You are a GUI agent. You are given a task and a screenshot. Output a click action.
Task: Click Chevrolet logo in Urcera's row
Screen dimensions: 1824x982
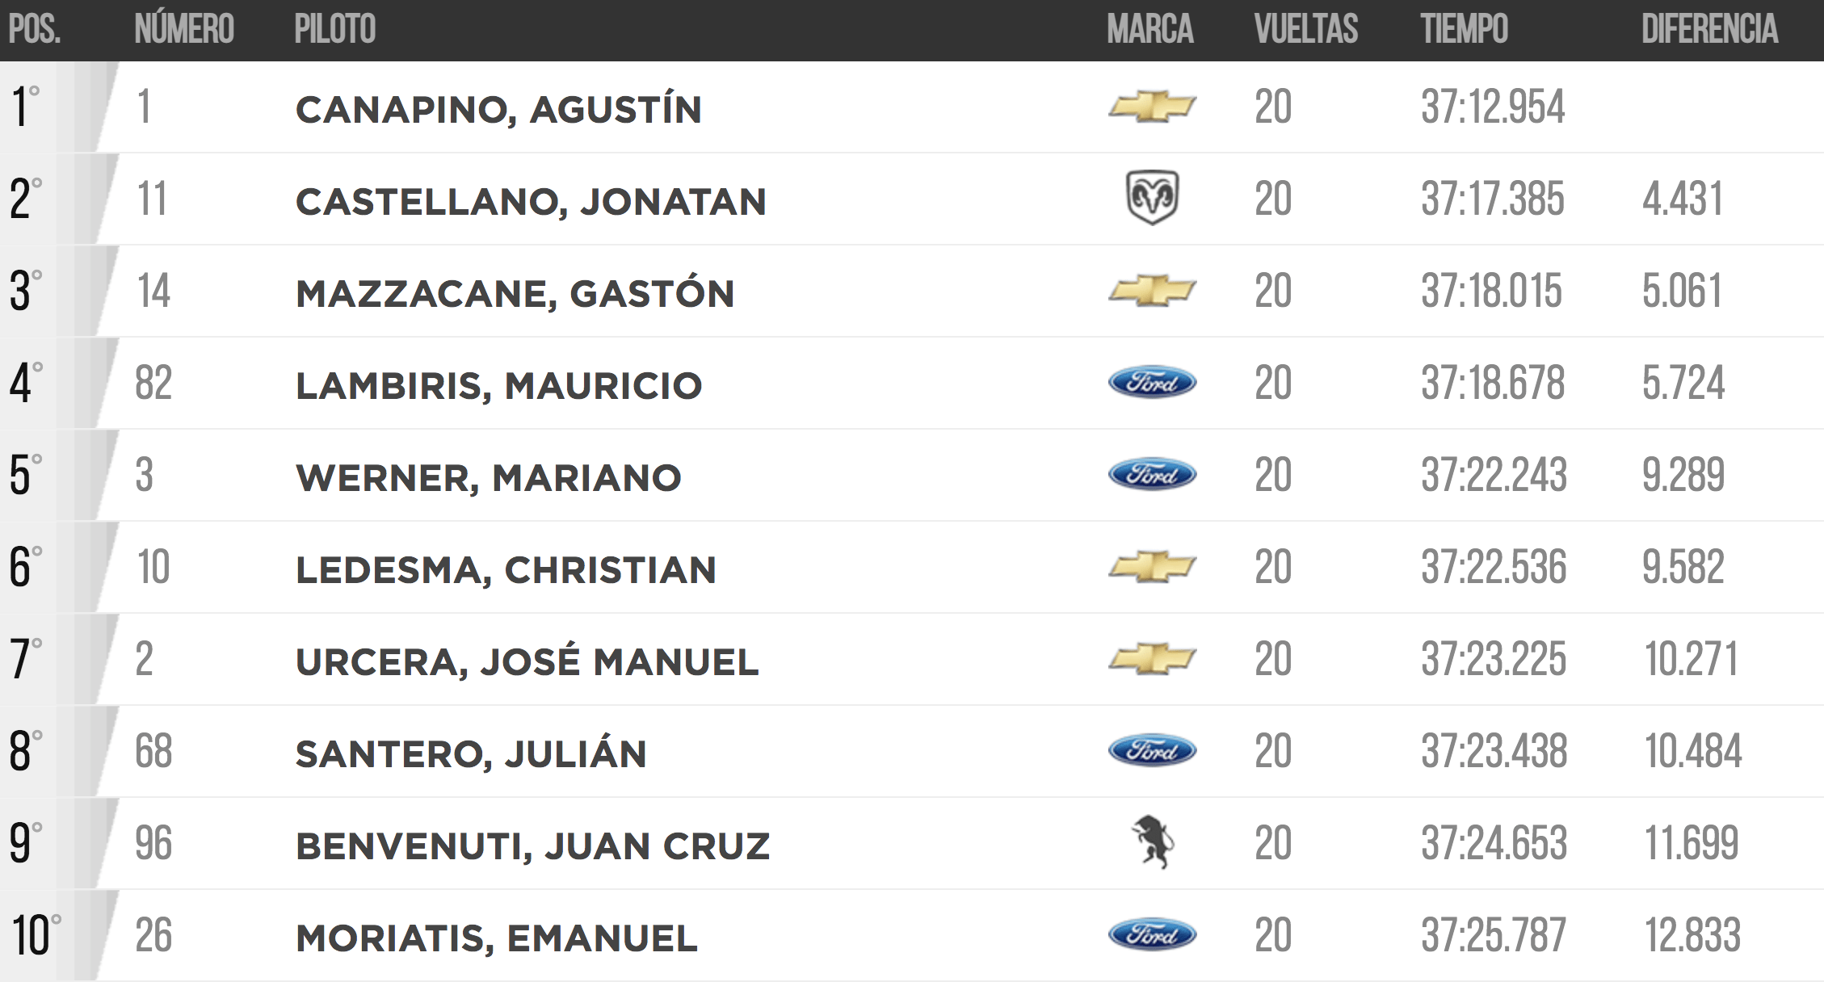tap(1152, 659)
